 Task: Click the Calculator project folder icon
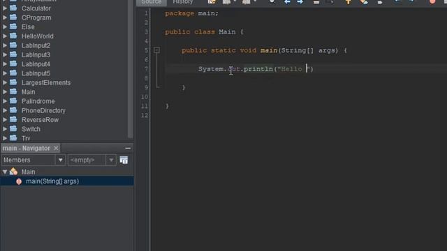[x=13, y=8]
